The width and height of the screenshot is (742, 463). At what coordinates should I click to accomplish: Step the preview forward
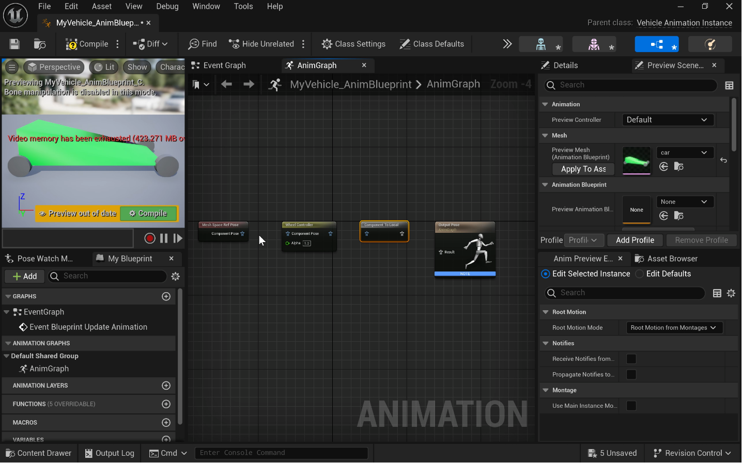(178, 238)
